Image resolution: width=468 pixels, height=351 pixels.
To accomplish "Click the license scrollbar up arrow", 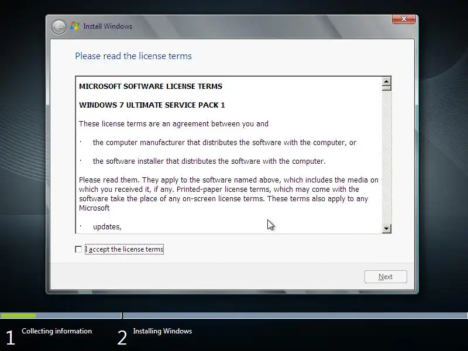I will coord(386,81).
